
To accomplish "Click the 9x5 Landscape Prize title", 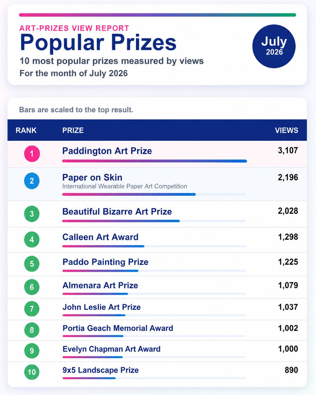I will point(101,370).
